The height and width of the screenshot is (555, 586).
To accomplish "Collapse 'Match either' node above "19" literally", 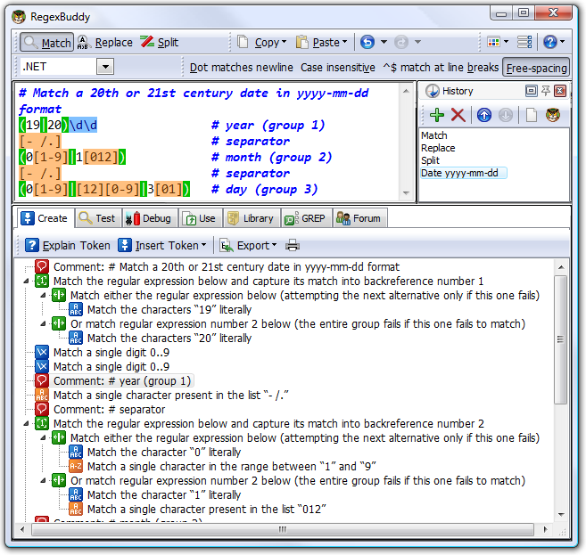I will (x=43, y=295).
